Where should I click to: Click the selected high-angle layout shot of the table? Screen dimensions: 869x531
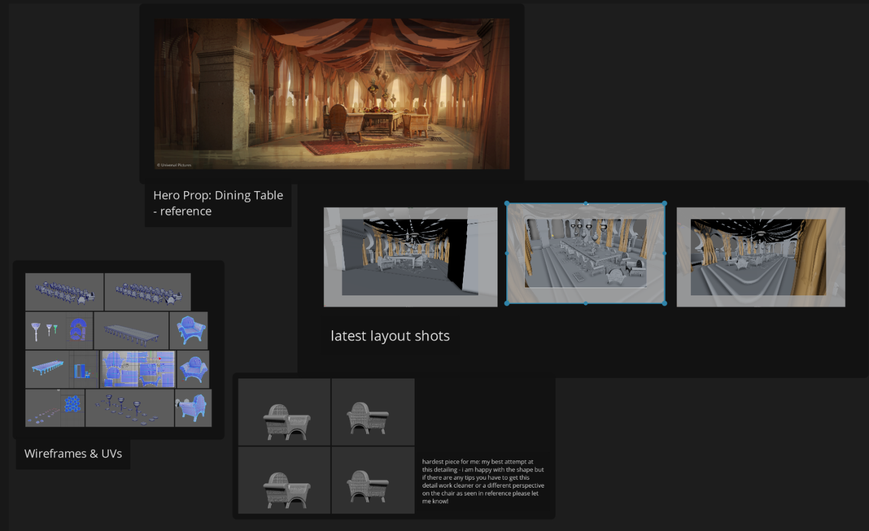pos(585,253)
